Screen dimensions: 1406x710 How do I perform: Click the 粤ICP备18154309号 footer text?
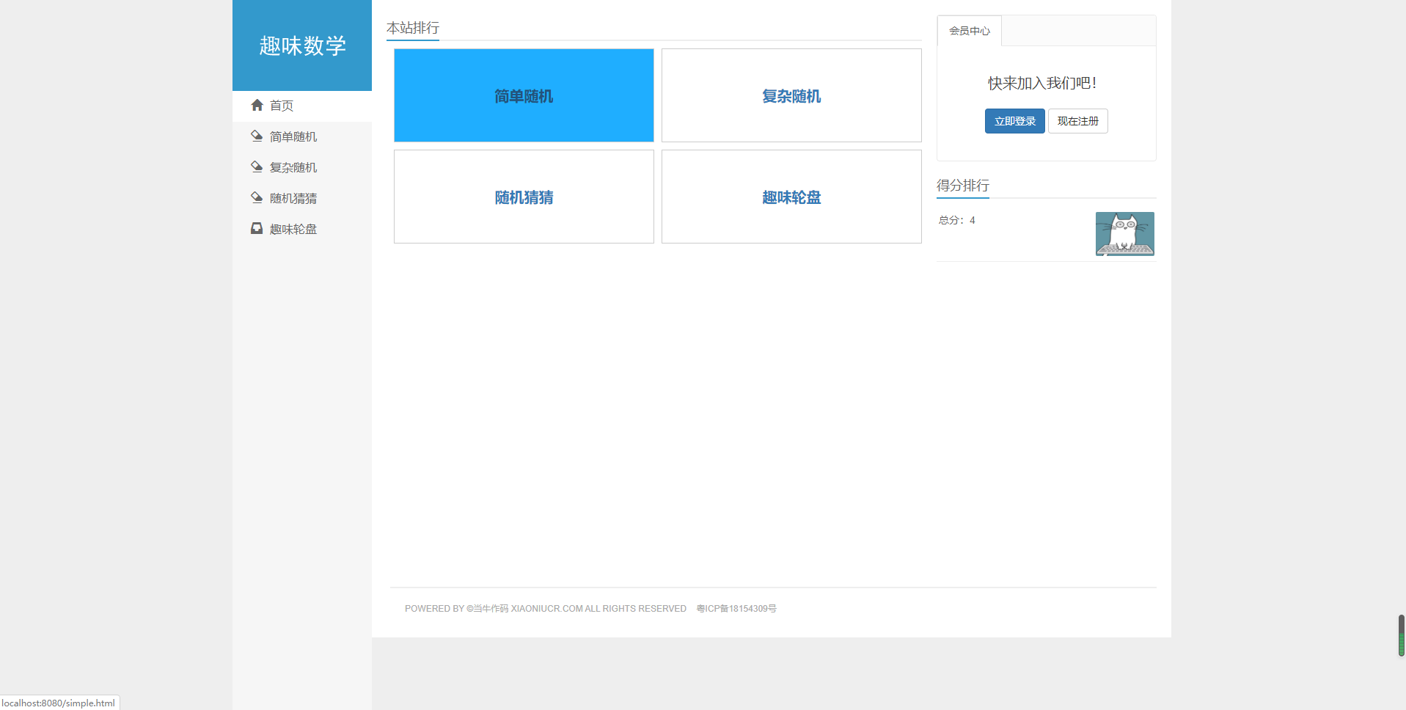(736, 609)
